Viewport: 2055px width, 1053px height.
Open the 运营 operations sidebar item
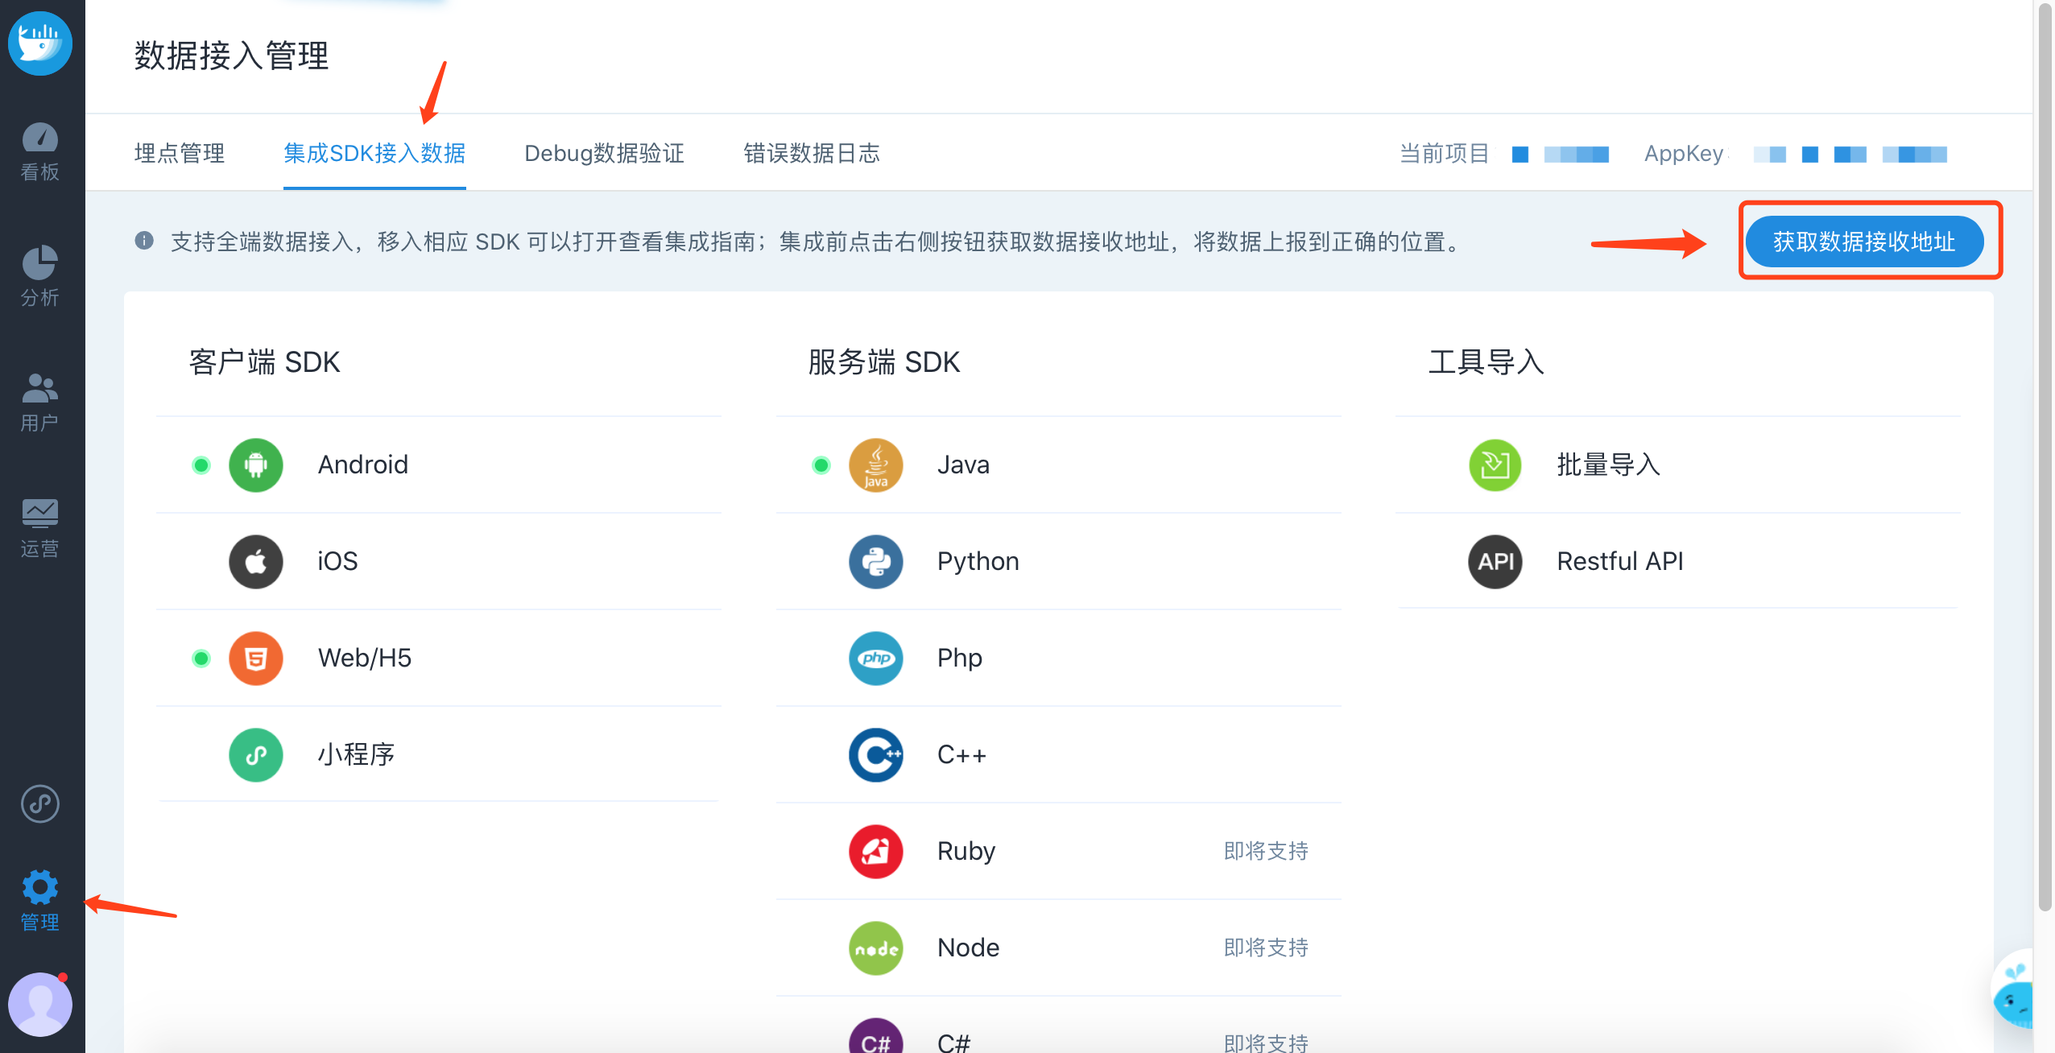click(40, 528)
